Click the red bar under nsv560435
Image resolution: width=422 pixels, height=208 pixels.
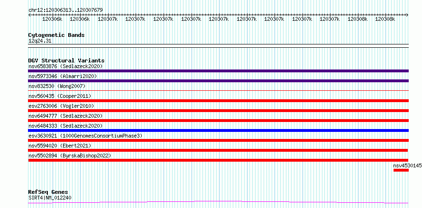click(218, 101)
